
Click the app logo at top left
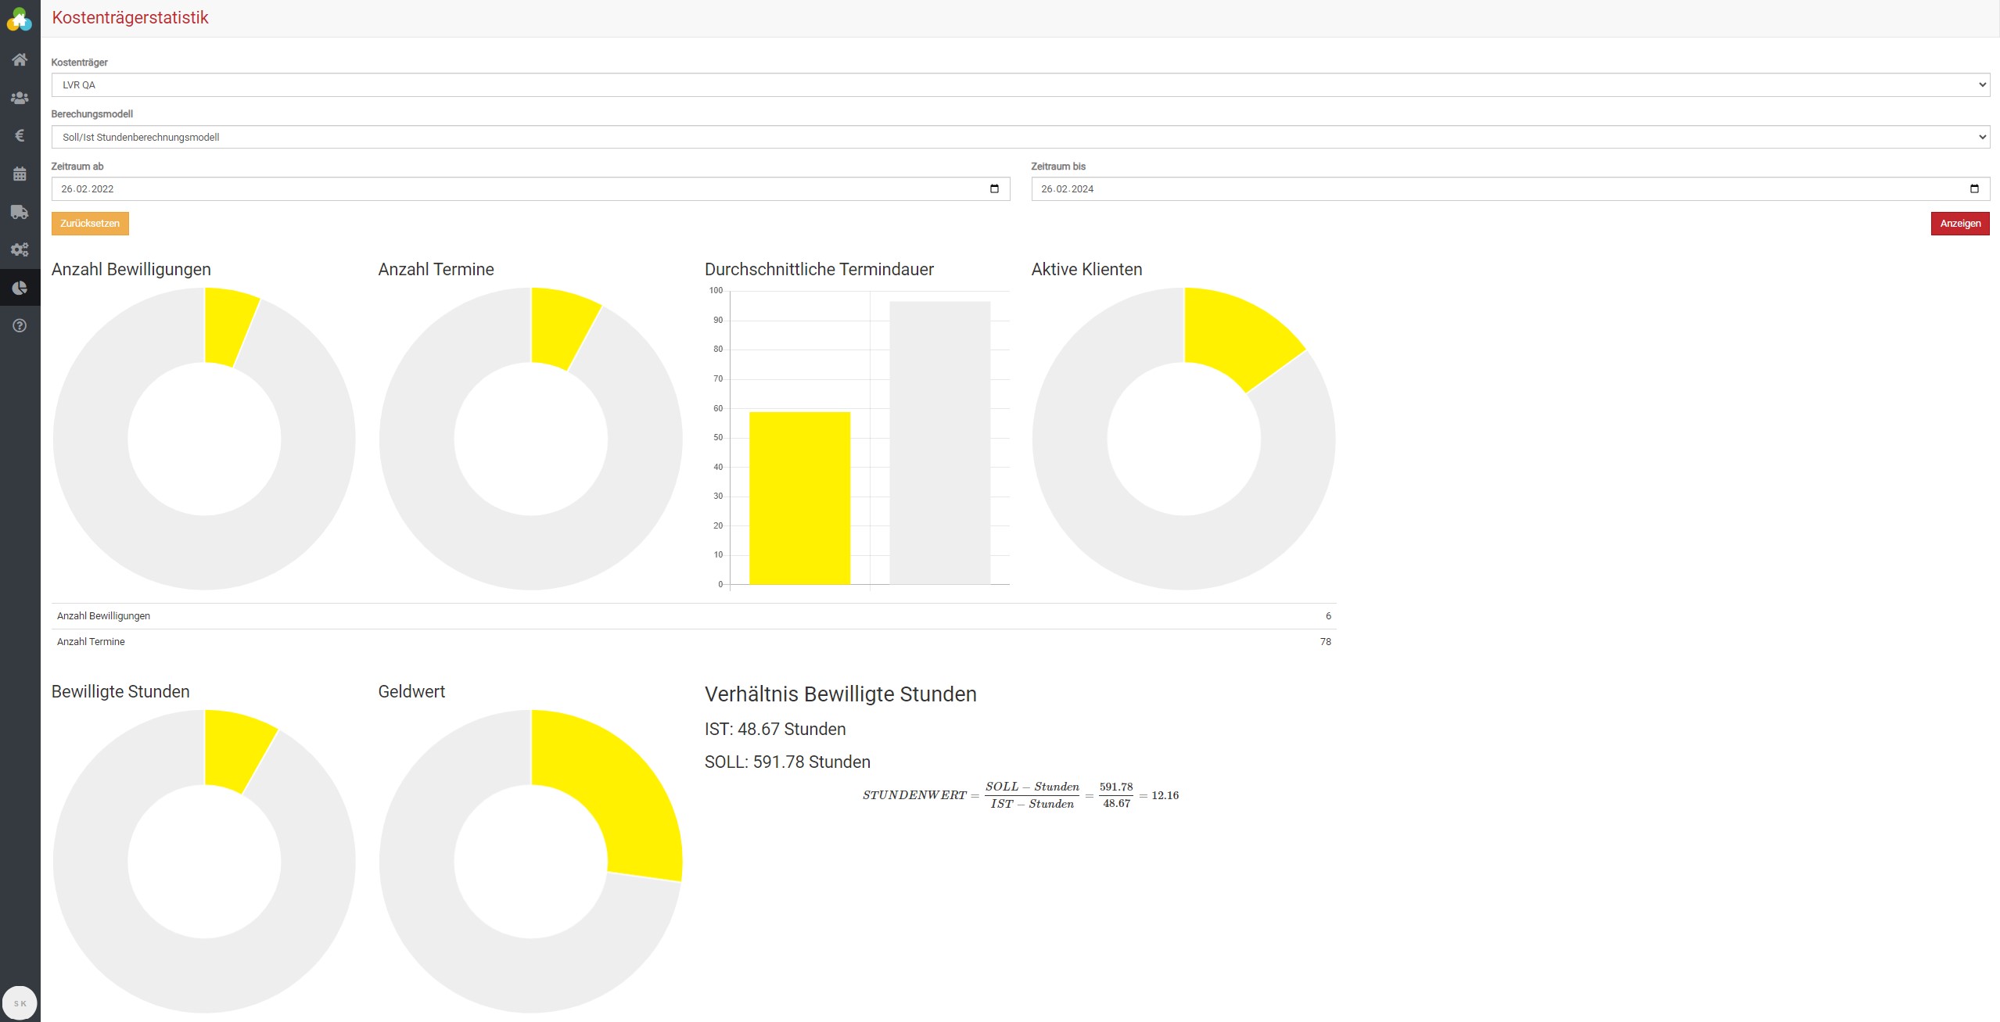pos(20,20)
